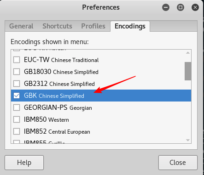
Task: Click the Close button at bottom
Action: (x=178, y=163)
